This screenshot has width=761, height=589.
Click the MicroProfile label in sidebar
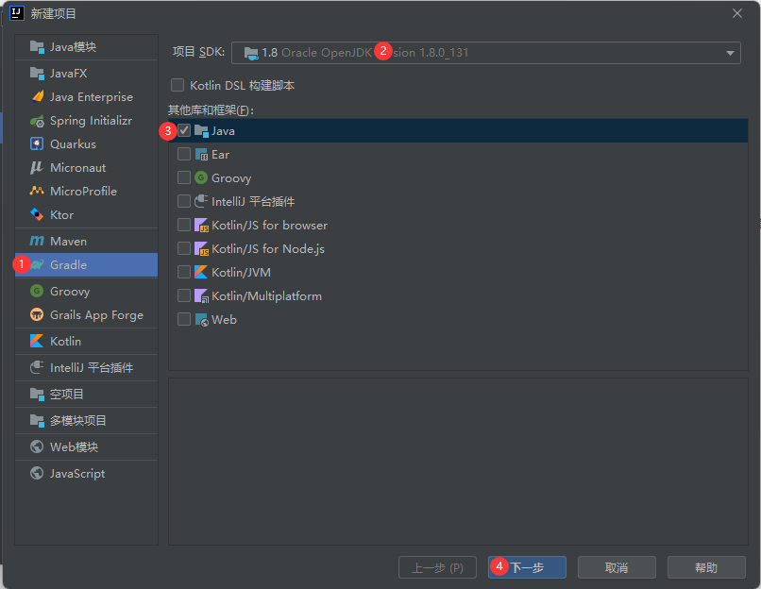tap(83, 192)
